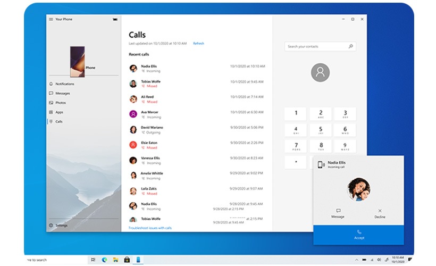Screen dimensions: 436x266
Task: Dial digit 7 on keypad
Action: [296, 146]
